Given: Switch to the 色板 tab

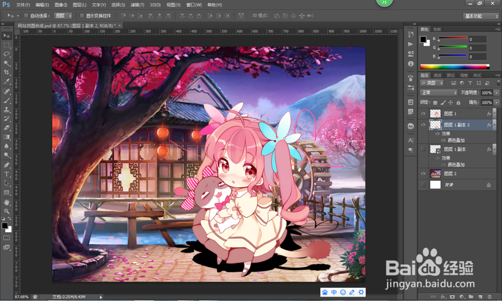Looking at the screenshot, I should point(437,29).
